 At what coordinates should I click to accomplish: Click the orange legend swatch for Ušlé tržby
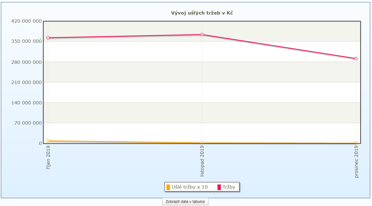168,187
